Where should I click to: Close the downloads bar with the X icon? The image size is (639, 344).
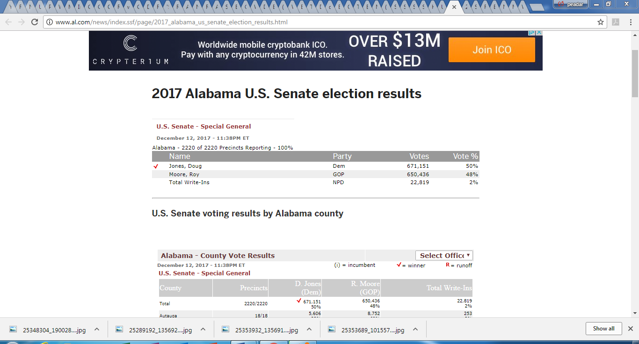pos(630,329)
